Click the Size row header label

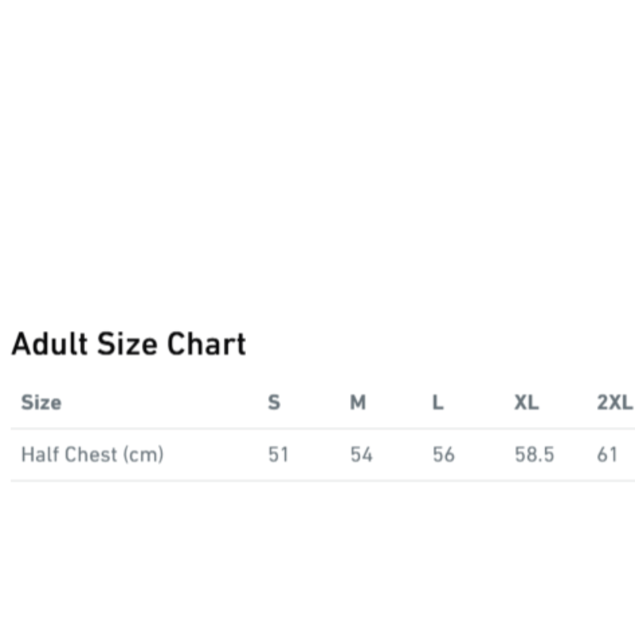(41, 402)
